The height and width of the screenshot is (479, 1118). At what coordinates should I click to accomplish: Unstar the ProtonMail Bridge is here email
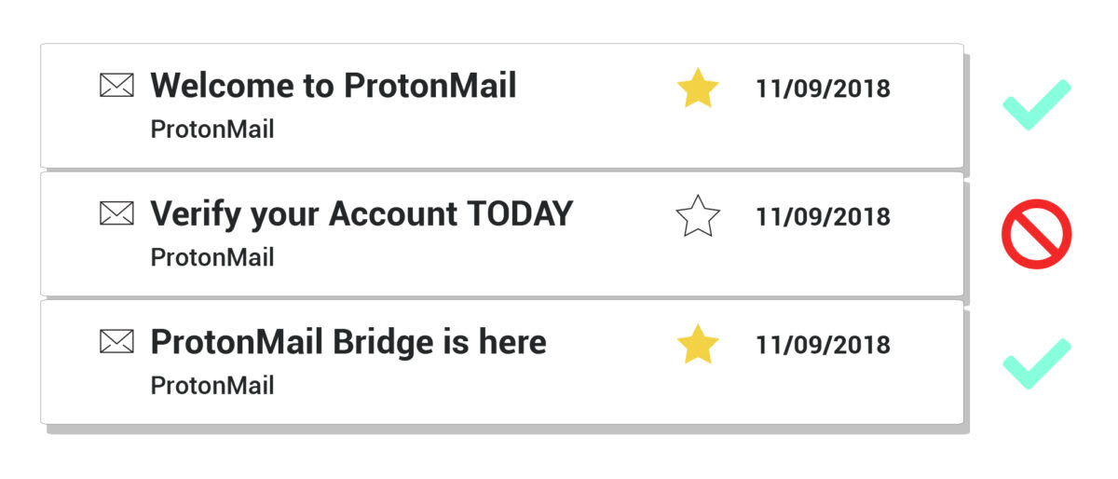[x=698, y=345]
